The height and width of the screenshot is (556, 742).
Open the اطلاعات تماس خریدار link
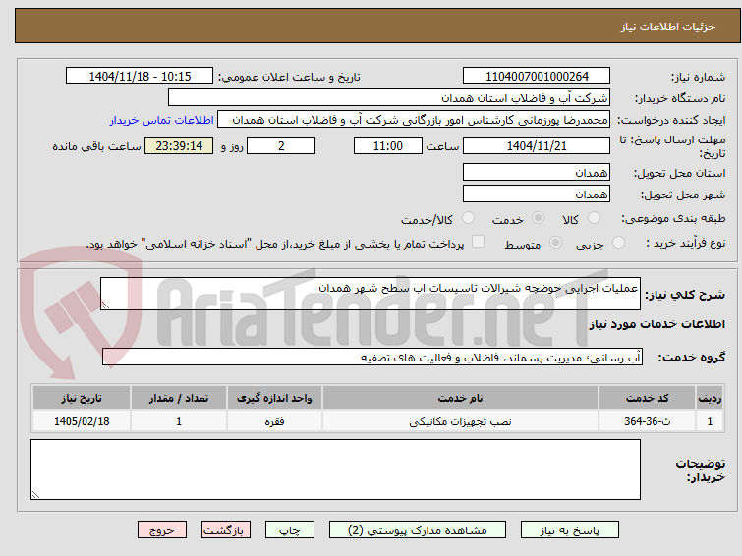click(162, 120)
